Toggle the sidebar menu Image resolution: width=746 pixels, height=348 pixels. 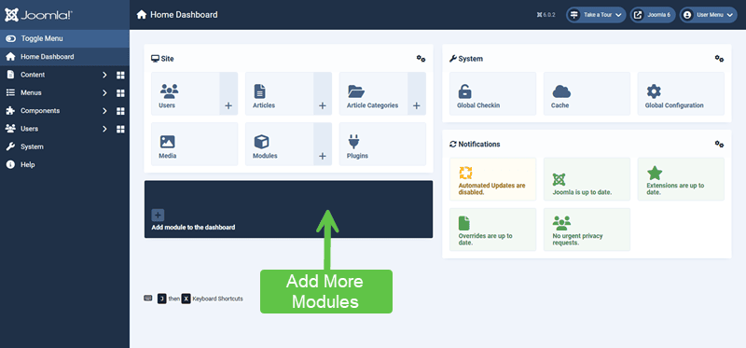(64, 38)
